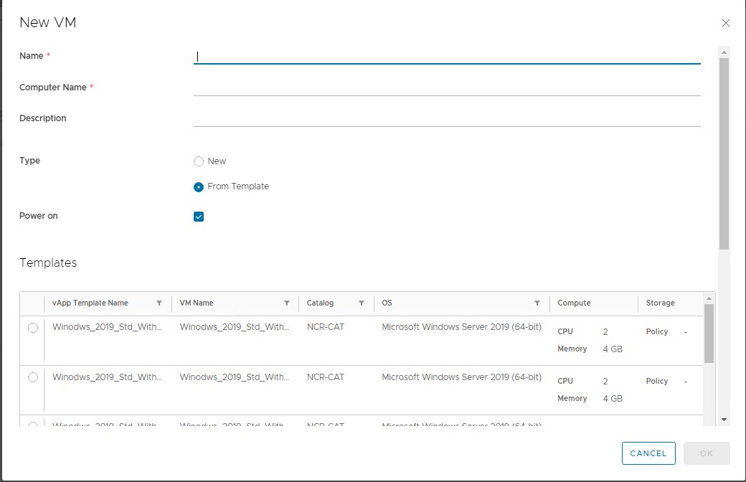Disable the Power on checkbox
This screenshot has height=482, width=746.
[x=199, y=215]
